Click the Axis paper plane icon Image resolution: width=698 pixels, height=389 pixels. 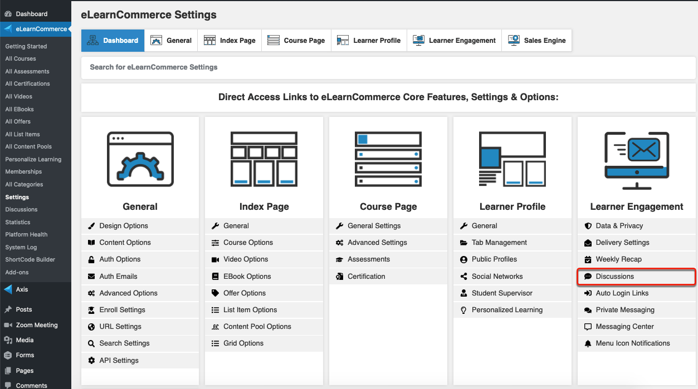(8, 289)
